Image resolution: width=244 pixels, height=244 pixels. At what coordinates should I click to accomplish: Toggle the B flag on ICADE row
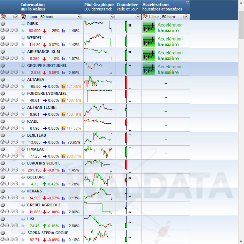click(7, 128)
